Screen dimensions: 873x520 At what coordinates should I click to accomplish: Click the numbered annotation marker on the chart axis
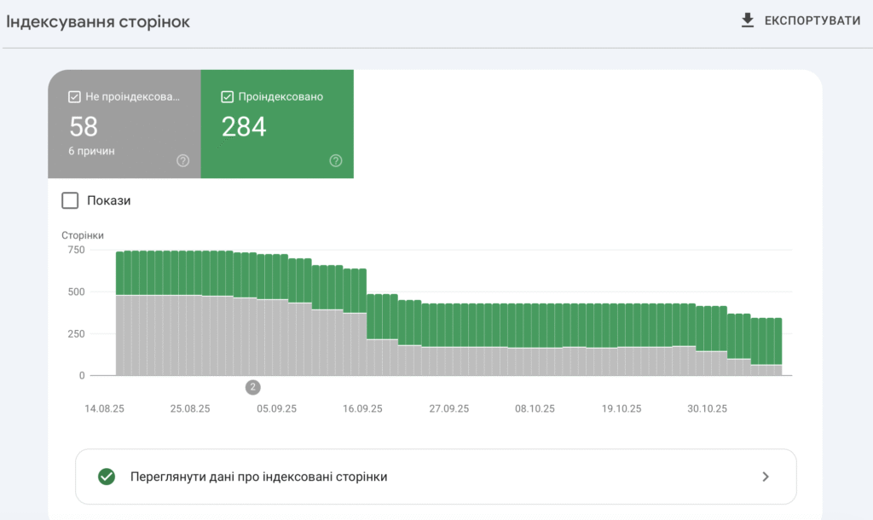[253, 387]
